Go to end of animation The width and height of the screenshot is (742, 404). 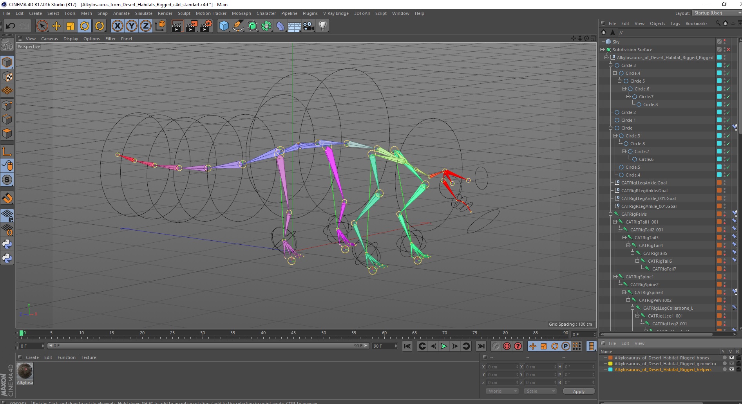[x=481, y=346]
